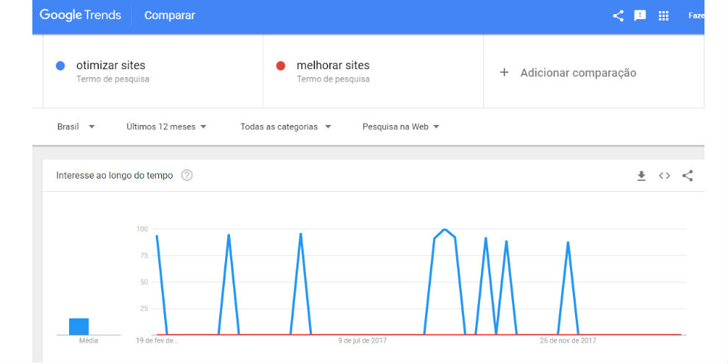
Task: Click the blue dot for otimizar sites
Action: pyautogui.click(x=60, y=66)
